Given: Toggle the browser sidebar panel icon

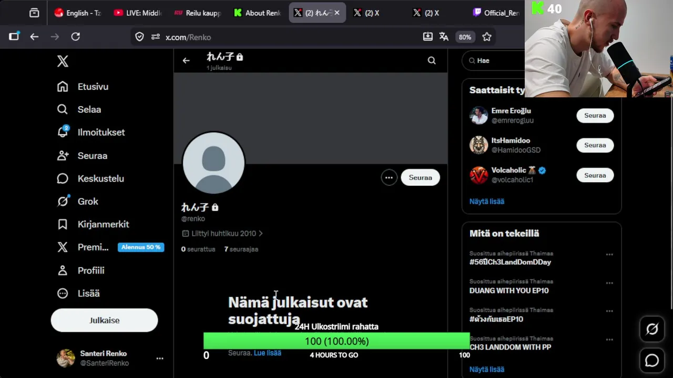Looking at the screenshot, I should tap(14, 36).
